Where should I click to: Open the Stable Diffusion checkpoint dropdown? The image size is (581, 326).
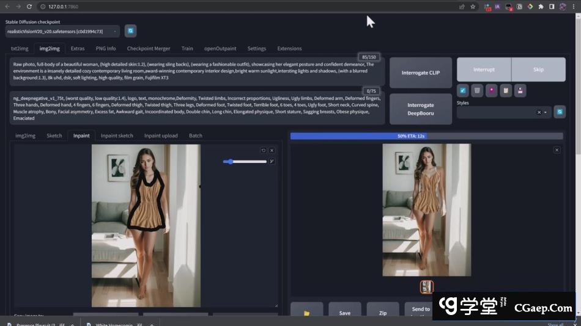point(62,31)
